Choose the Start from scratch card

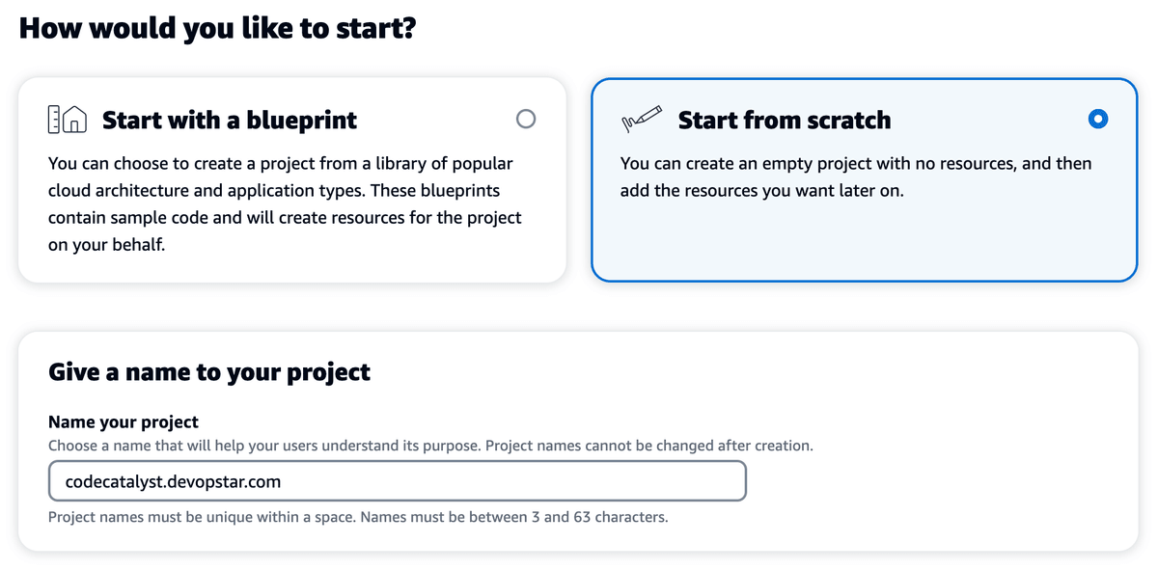click(864, 178)
